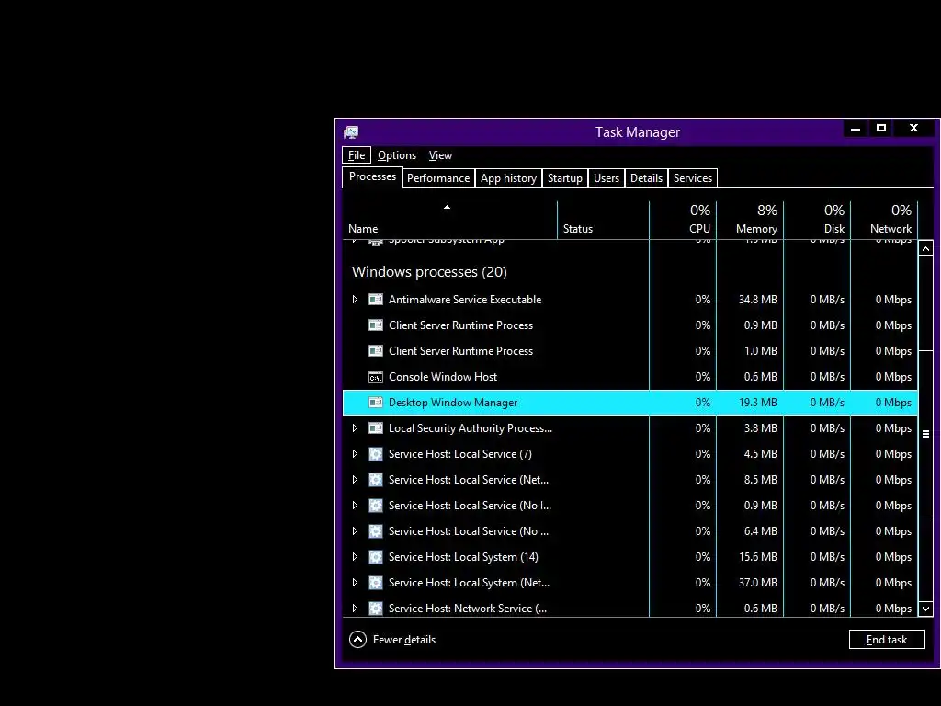Select the Desktop Window Manager row

(630, 403)
